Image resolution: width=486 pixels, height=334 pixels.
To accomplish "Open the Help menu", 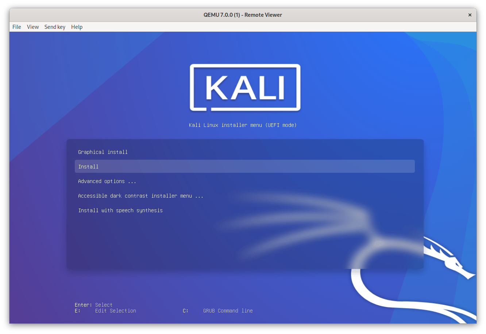I will (77, 27).
